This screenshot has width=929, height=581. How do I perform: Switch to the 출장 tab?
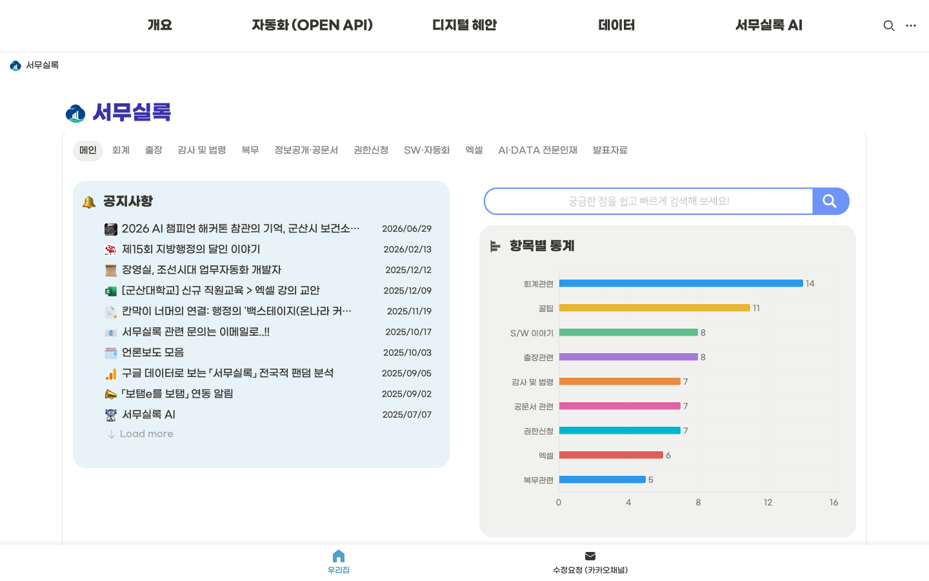click(154, 150)
